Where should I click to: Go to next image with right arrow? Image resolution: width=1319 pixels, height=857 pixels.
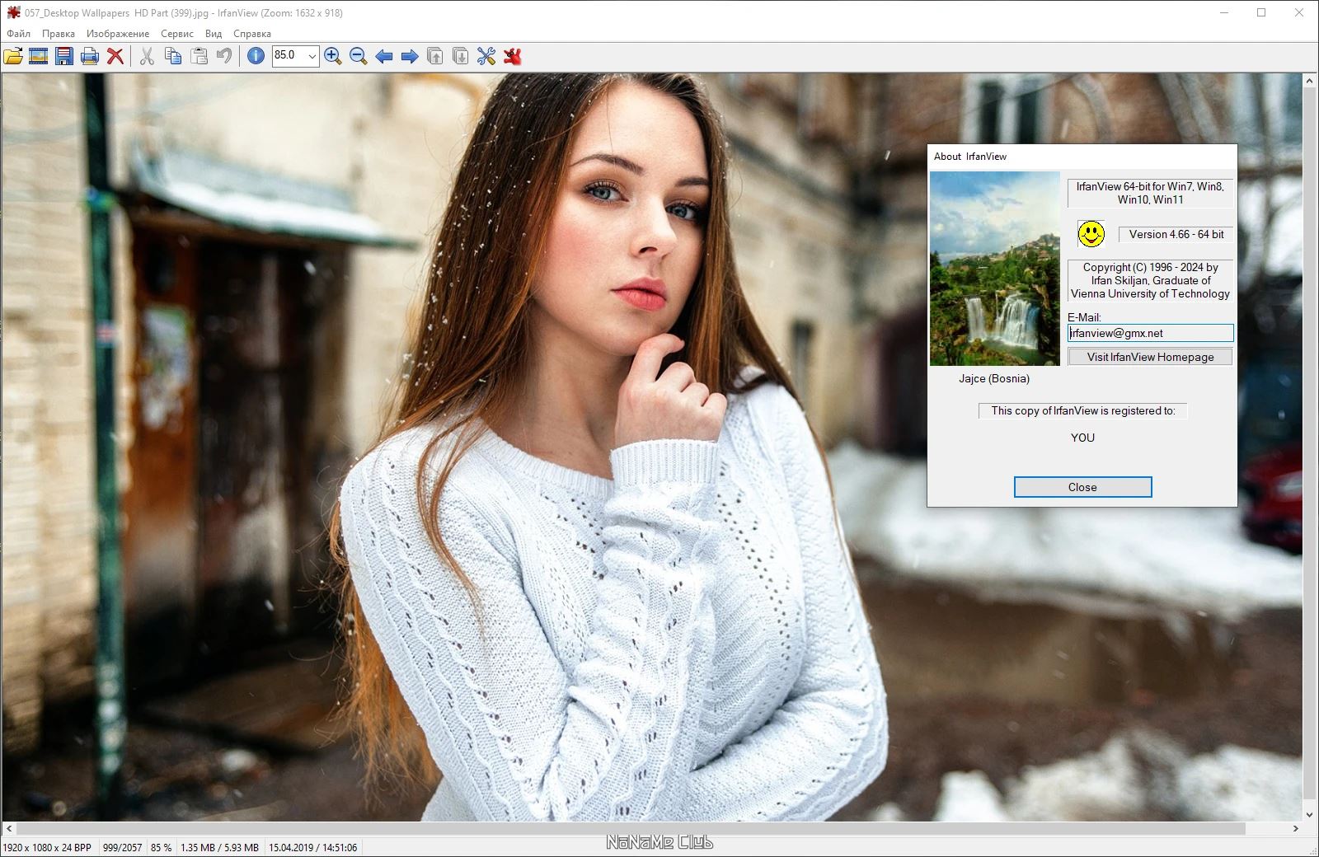(x=409, y=56)
